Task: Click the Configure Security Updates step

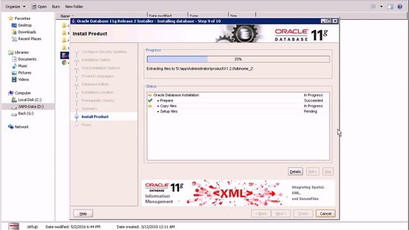Action: (x=104, y=52)
